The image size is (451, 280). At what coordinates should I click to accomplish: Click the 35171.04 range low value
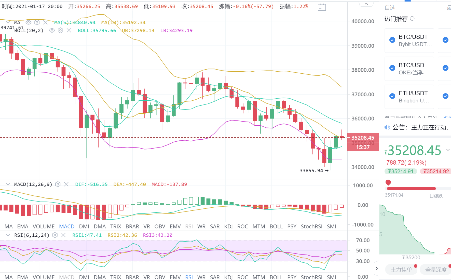tap(394, 195)
